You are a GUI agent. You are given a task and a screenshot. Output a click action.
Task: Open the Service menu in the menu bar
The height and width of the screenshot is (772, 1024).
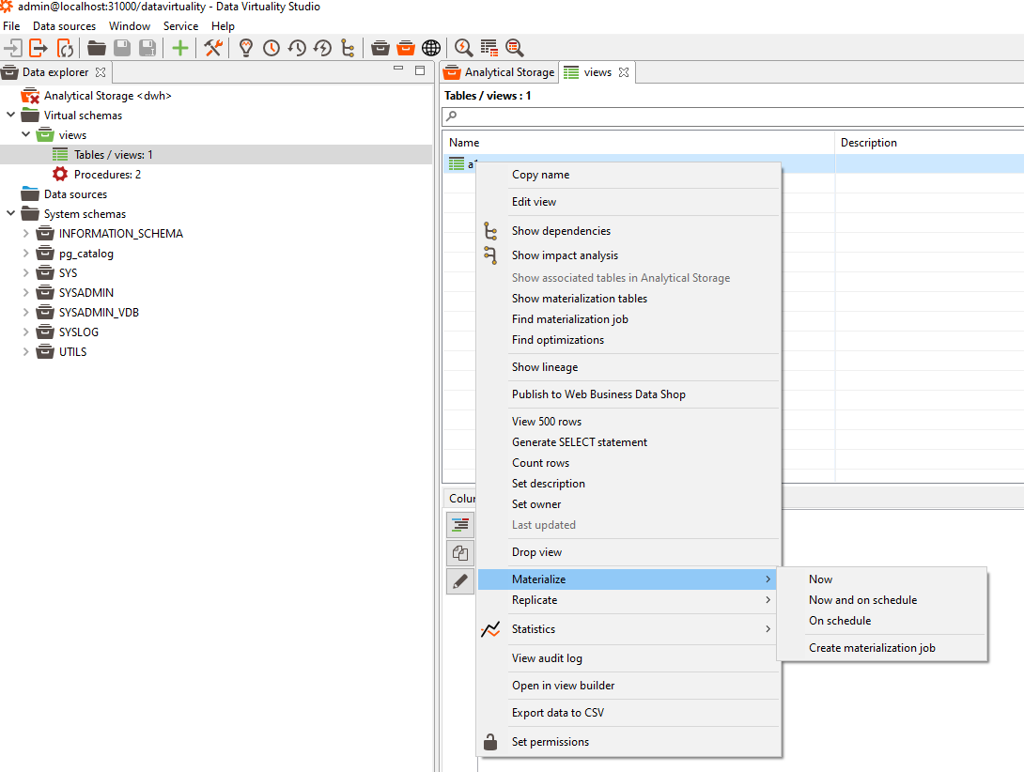pyautogui.click(x=180, y=26)
